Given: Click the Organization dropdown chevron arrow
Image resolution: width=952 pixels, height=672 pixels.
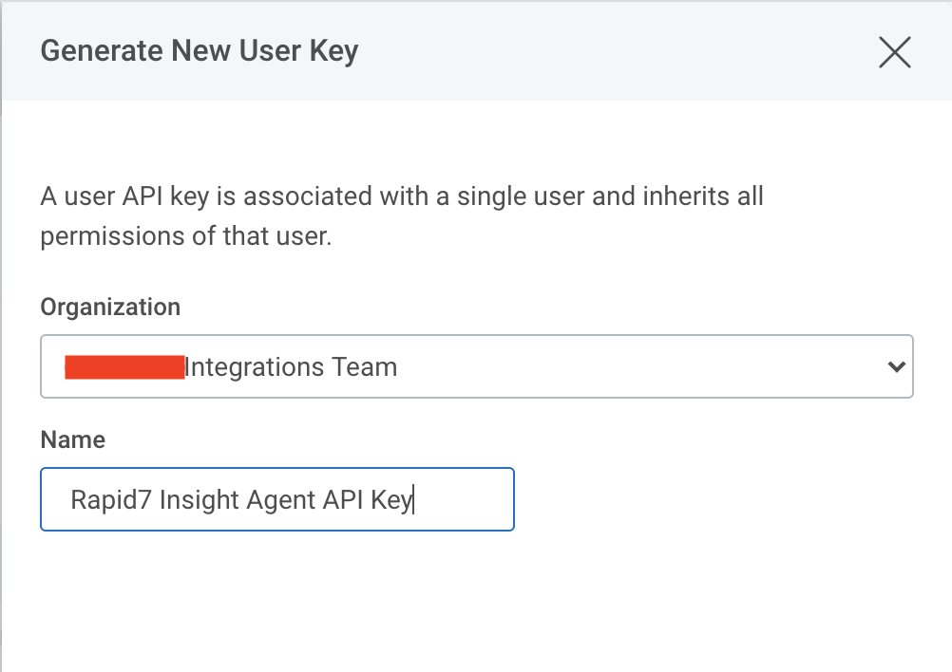Looking at the screenshot, I should tap(894, 366).
